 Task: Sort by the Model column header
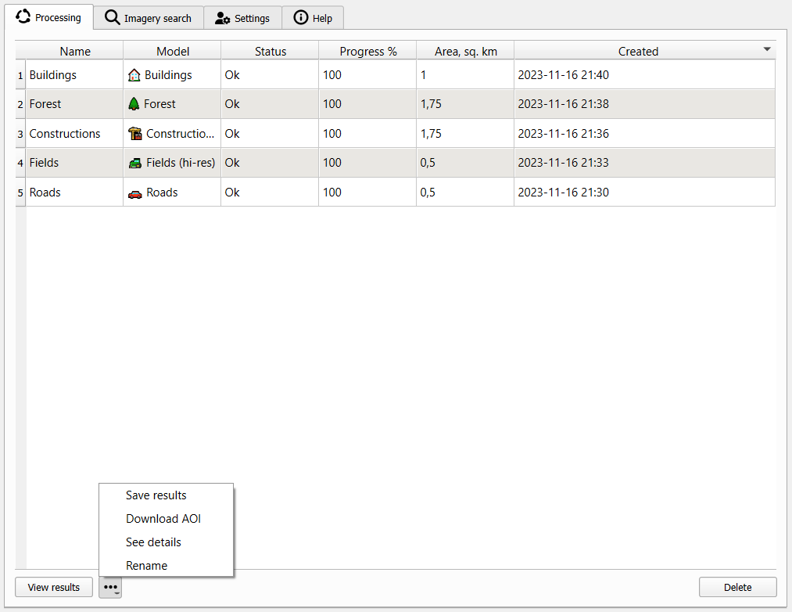[x=172, y=51]
